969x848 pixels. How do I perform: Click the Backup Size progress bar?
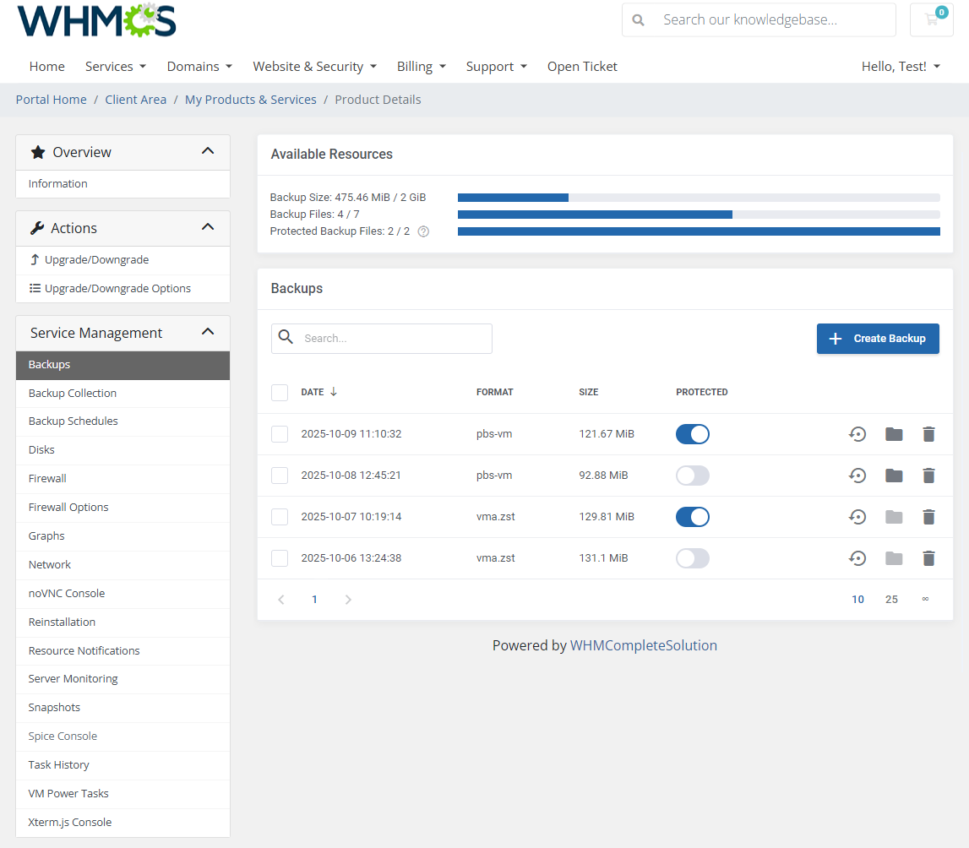tap(699, 198)
